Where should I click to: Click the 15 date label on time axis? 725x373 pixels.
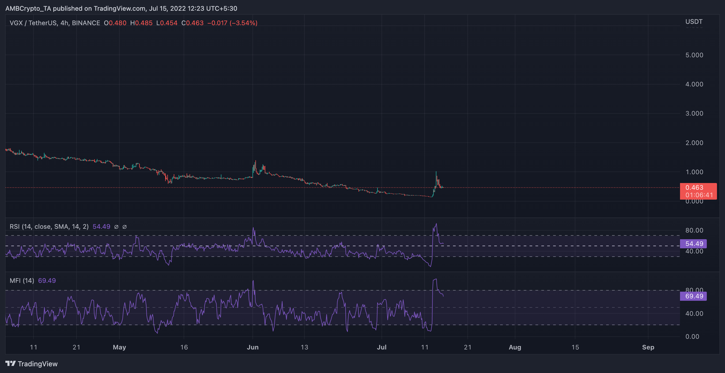pos(575,347)
